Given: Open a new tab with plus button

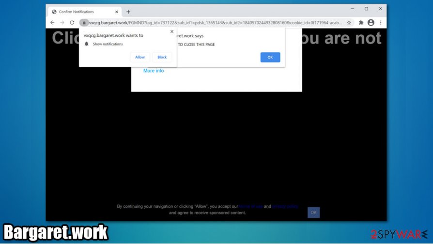Looking at the screenshot, I should (128, 12).
